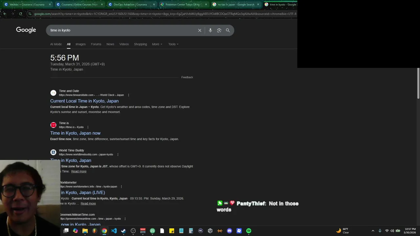
Task: Click the search text field 'time in kyoto'
Action: pos(122,30)
